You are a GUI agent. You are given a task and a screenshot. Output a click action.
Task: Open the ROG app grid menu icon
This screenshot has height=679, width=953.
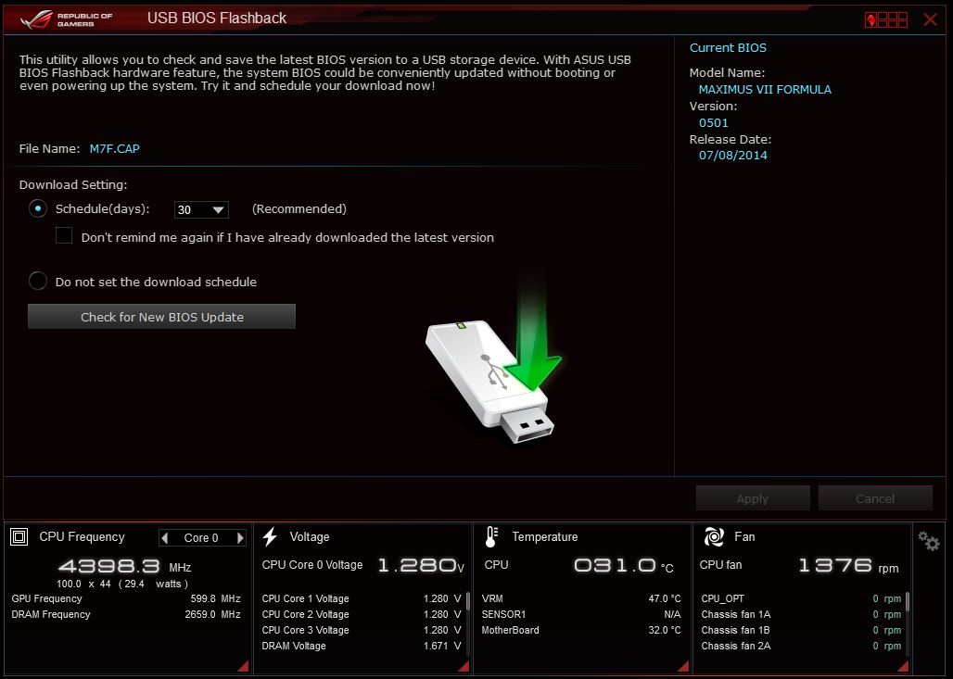click(x=886, y=19)
